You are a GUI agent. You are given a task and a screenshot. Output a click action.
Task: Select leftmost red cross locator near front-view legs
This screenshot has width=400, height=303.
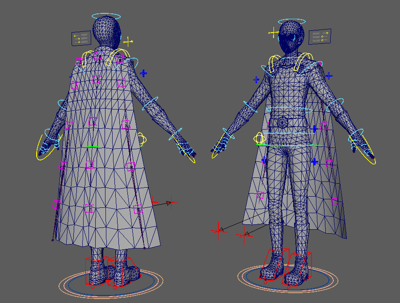click(x=218, y=231)
